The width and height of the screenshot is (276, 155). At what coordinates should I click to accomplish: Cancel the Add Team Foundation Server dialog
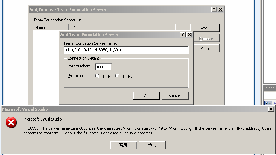click(x=175, y=95)
